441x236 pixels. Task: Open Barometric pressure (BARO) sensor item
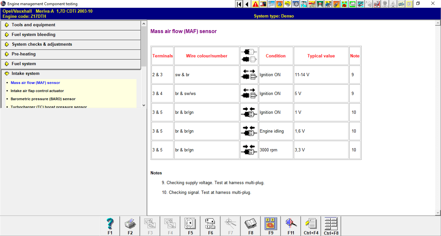pyautogui.click(x=43, y=99)
